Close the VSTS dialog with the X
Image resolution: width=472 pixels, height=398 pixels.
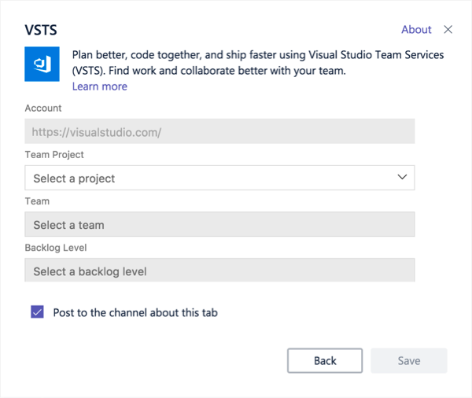(448, 30)
